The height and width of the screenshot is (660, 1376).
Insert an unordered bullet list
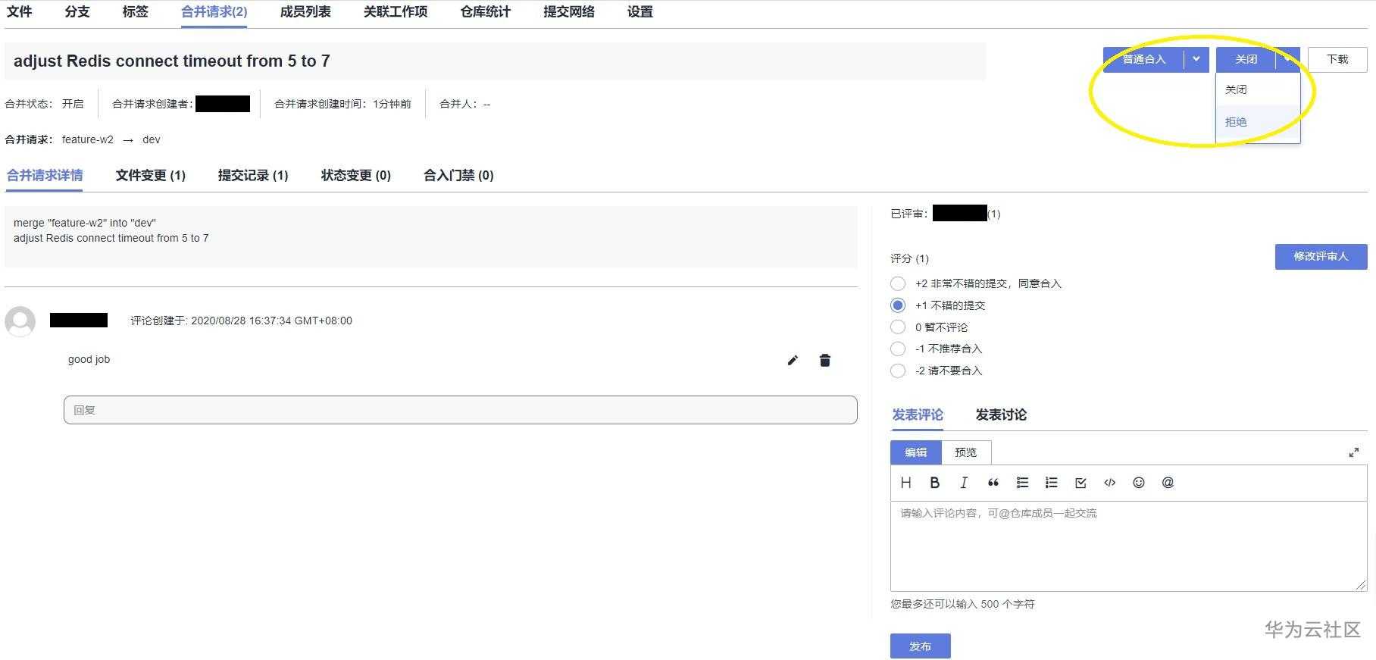coord(1022,483)
